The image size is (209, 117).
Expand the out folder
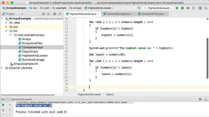pyautogui.click(x=6, y=27)
